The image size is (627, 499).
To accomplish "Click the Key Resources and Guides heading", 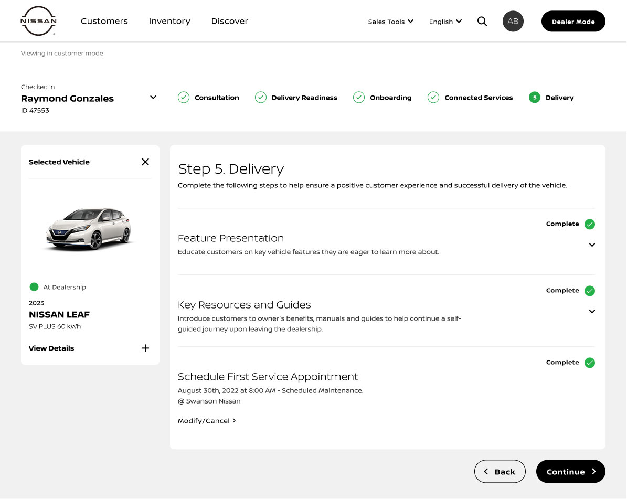I will pyautogui.click(x=244, y=305).
